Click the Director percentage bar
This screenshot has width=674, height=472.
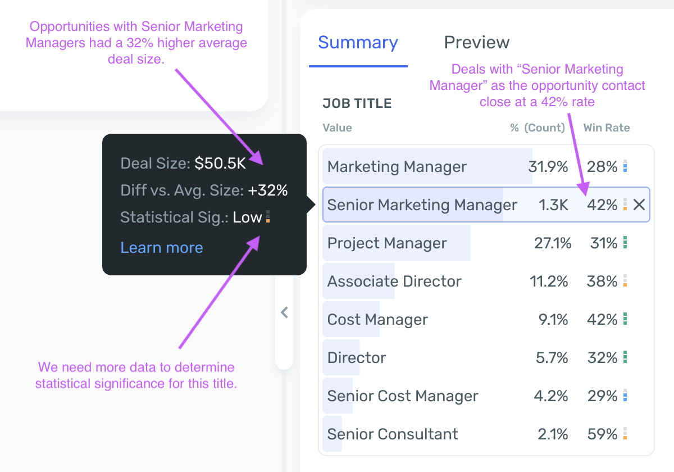click(x=341, y=358)
